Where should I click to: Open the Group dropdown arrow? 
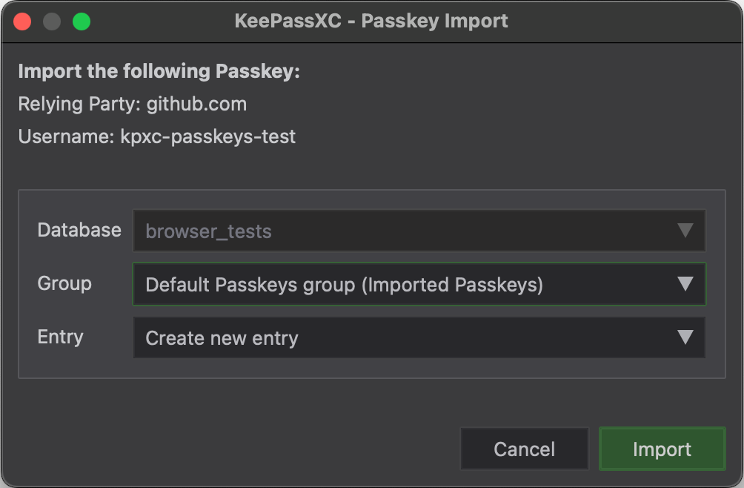(x=685, y=284)
